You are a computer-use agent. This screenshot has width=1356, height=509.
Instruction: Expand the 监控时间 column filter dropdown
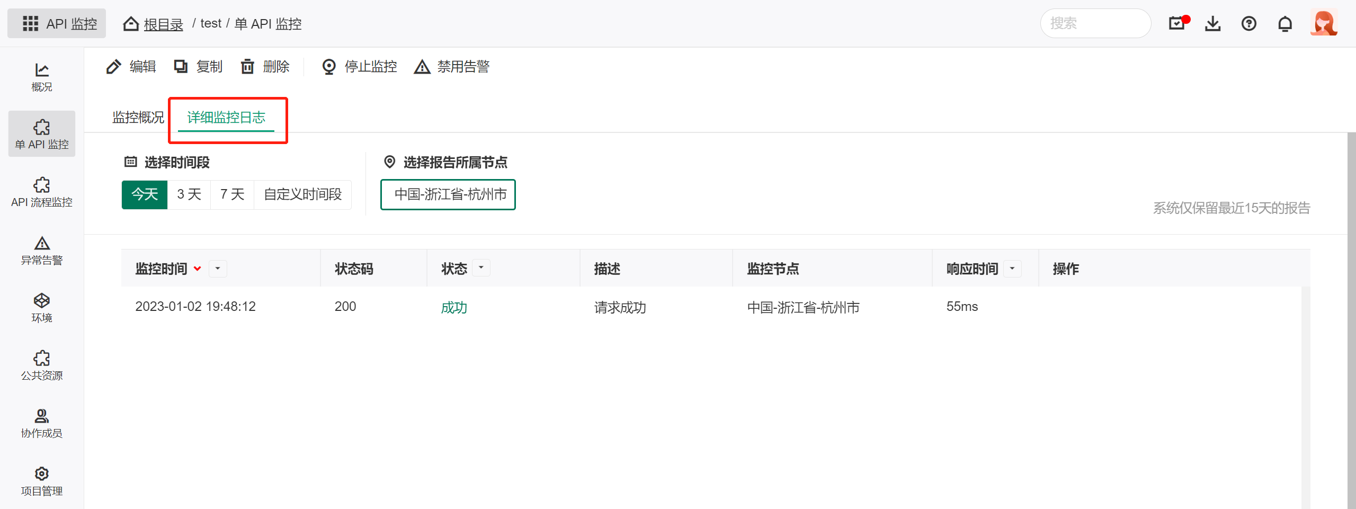pos(218,269)
